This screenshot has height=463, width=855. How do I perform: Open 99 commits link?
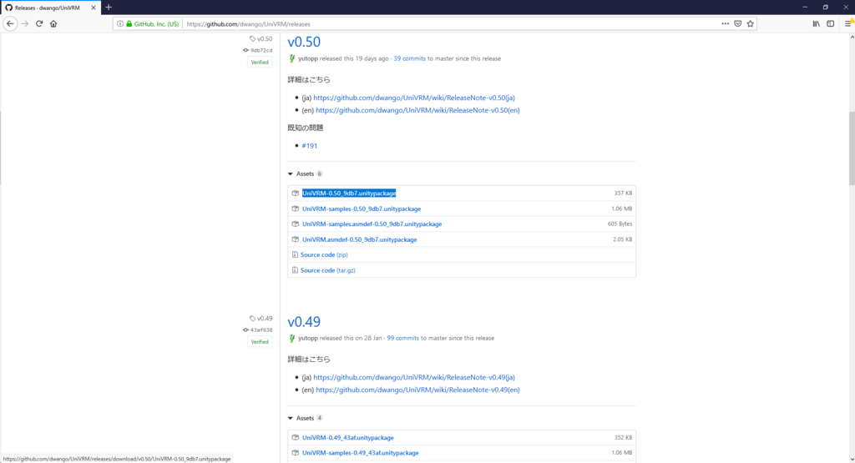click(x=403, y=338)
